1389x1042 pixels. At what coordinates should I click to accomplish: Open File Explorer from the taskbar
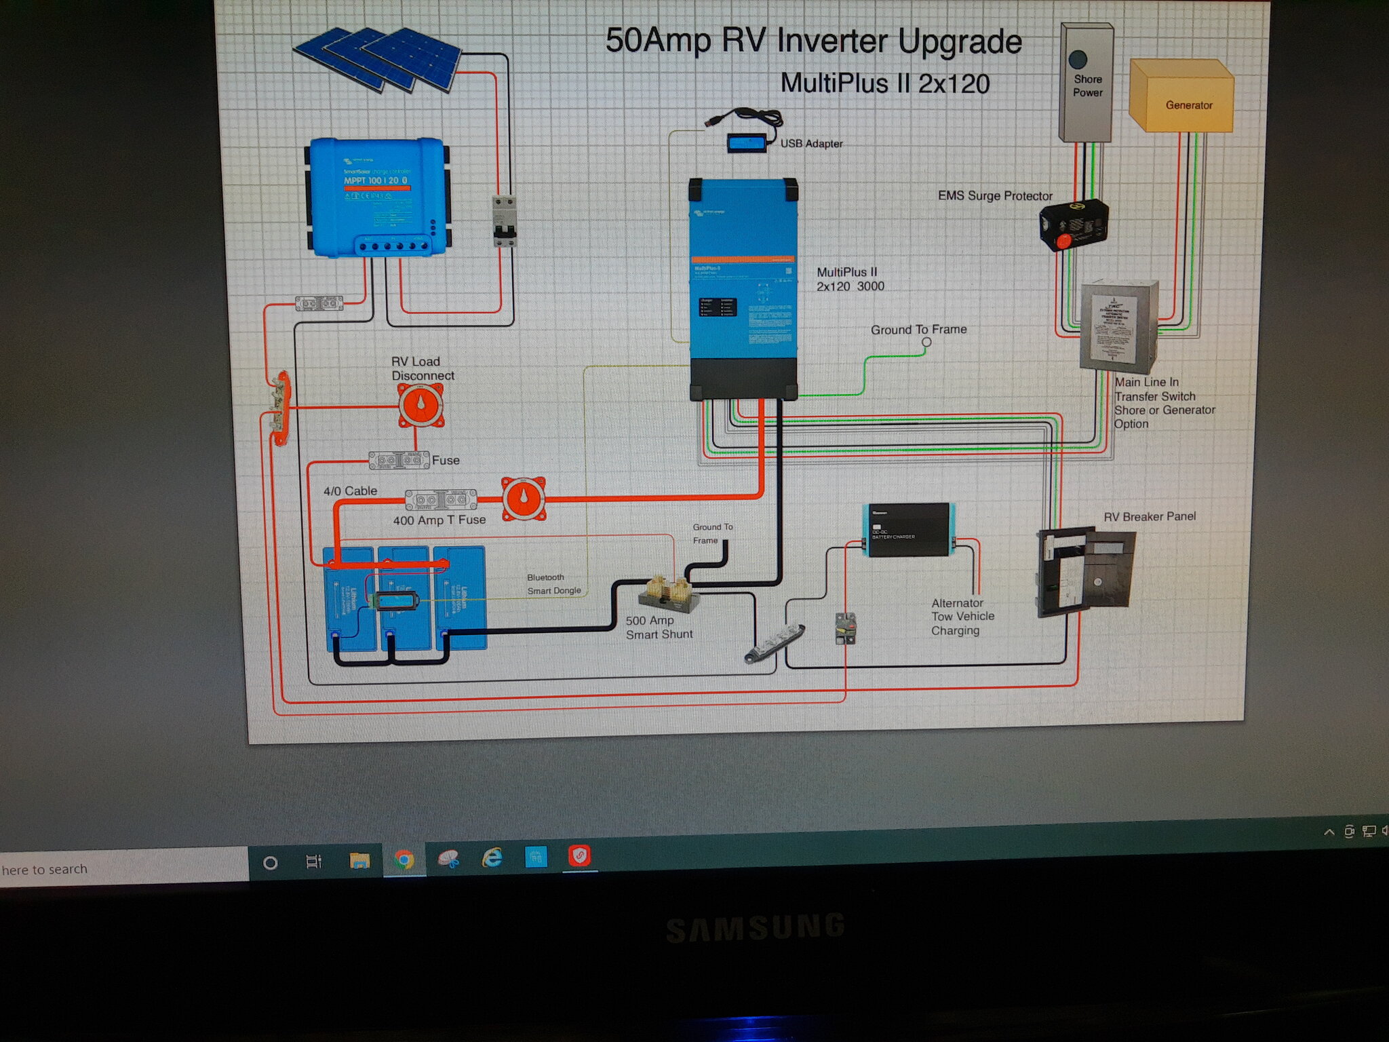click(359, 861)
